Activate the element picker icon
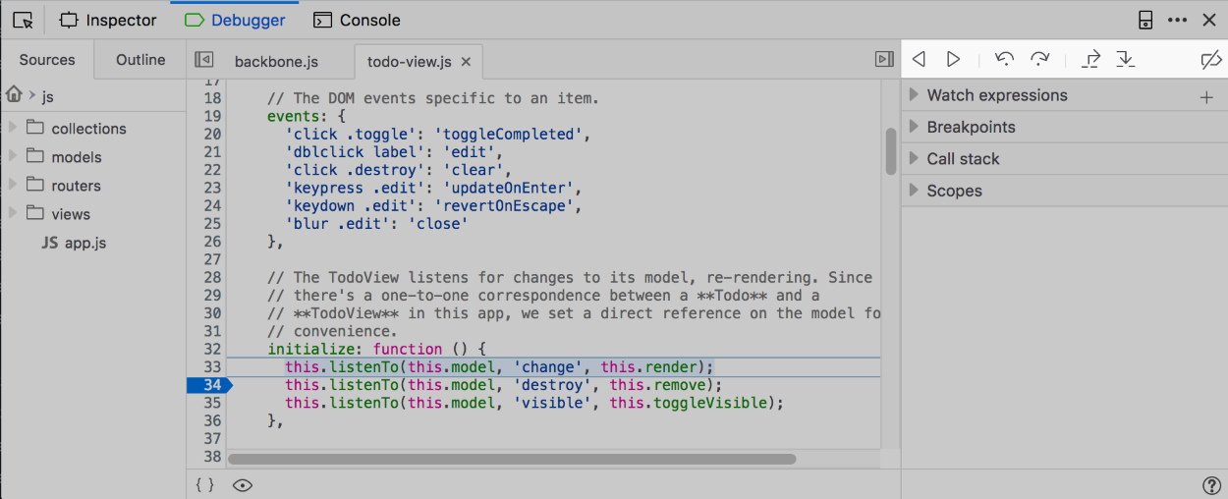The width and height of the screenshot is (1228, 499). [24, 20]
